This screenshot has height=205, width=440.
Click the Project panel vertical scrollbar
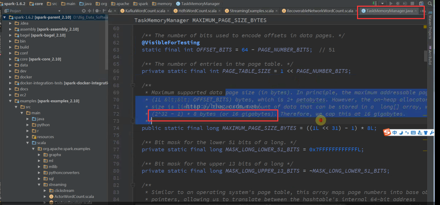(107, 42)
